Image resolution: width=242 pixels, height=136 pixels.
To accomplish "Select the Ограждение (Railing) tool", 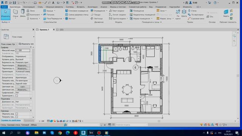I will pos(98,11).
